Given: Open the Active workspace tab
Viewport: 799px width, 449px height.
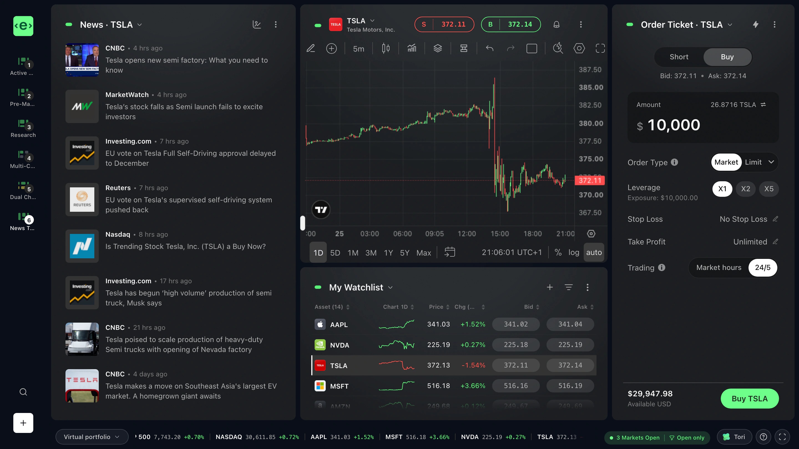Looking at the screenshot, I should tap(22, 67).
